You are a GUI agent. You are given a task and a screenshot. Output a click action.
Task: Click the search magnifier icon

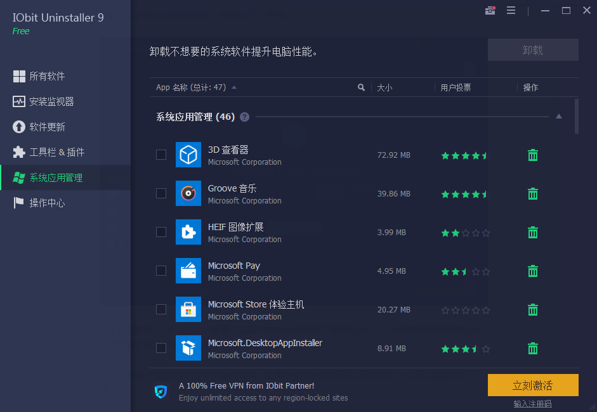[361, 87]
